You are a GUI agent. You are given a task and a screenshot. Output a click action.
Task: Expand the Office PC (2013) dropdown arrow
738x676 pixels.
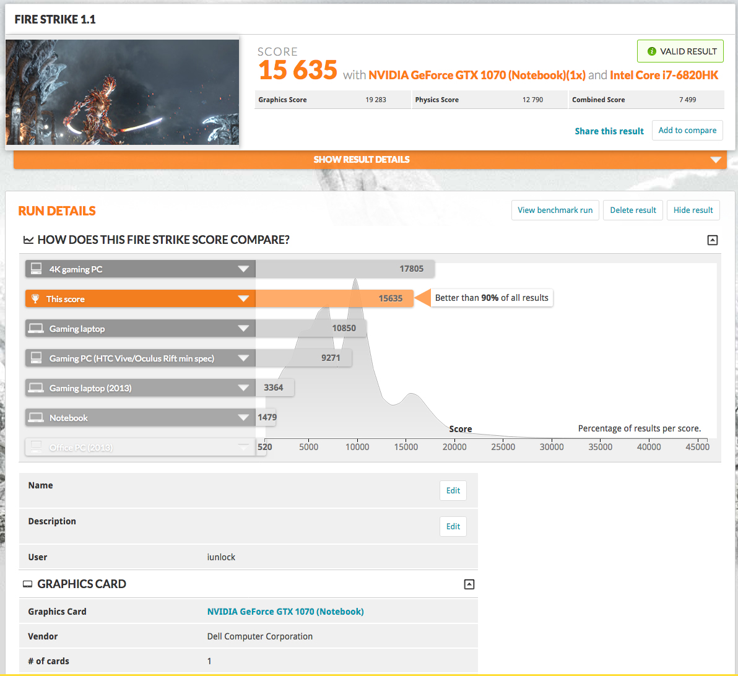point(243,447)
